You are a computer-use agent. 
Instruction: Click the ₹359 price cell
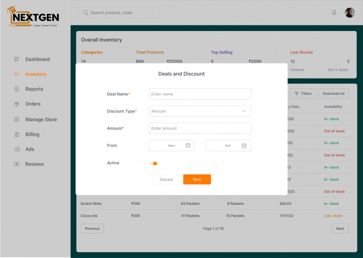[x=136, y=204]
